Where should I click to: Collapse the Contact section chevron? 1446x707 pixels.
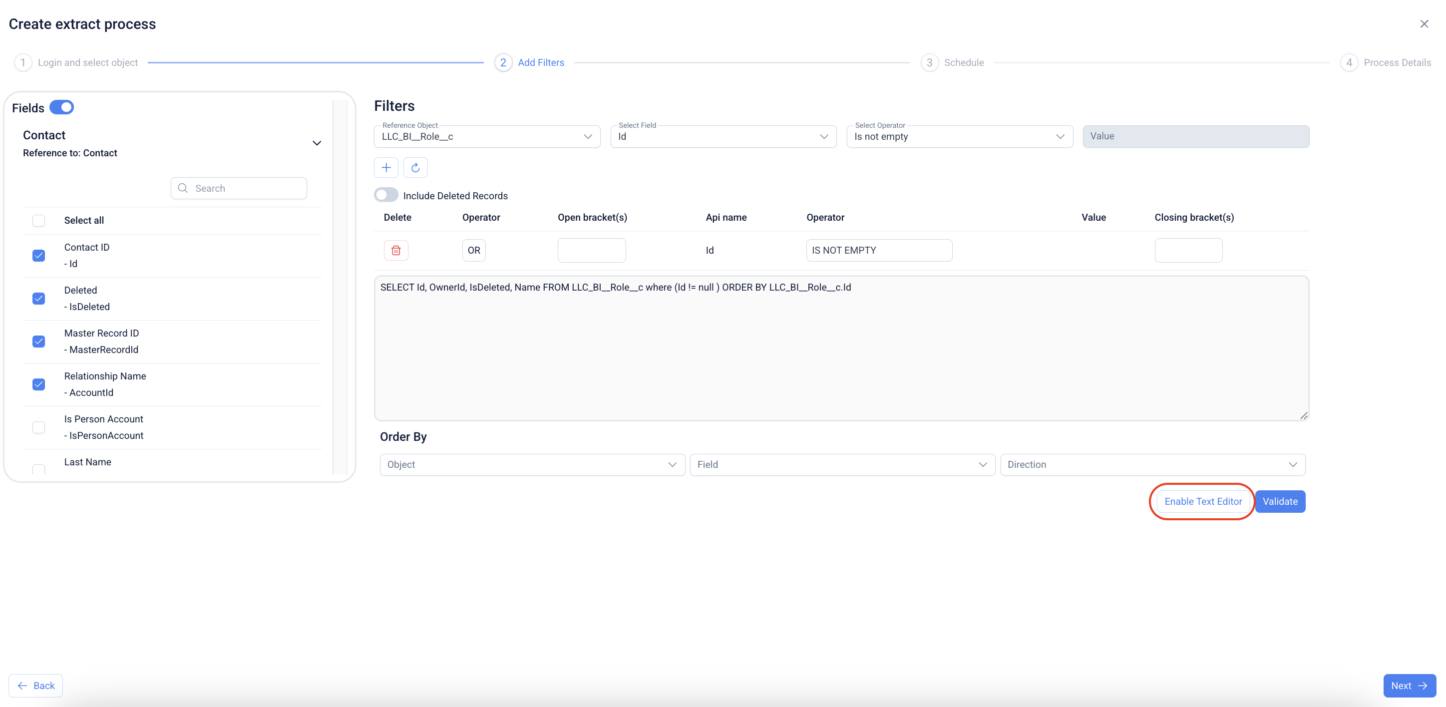317,143
